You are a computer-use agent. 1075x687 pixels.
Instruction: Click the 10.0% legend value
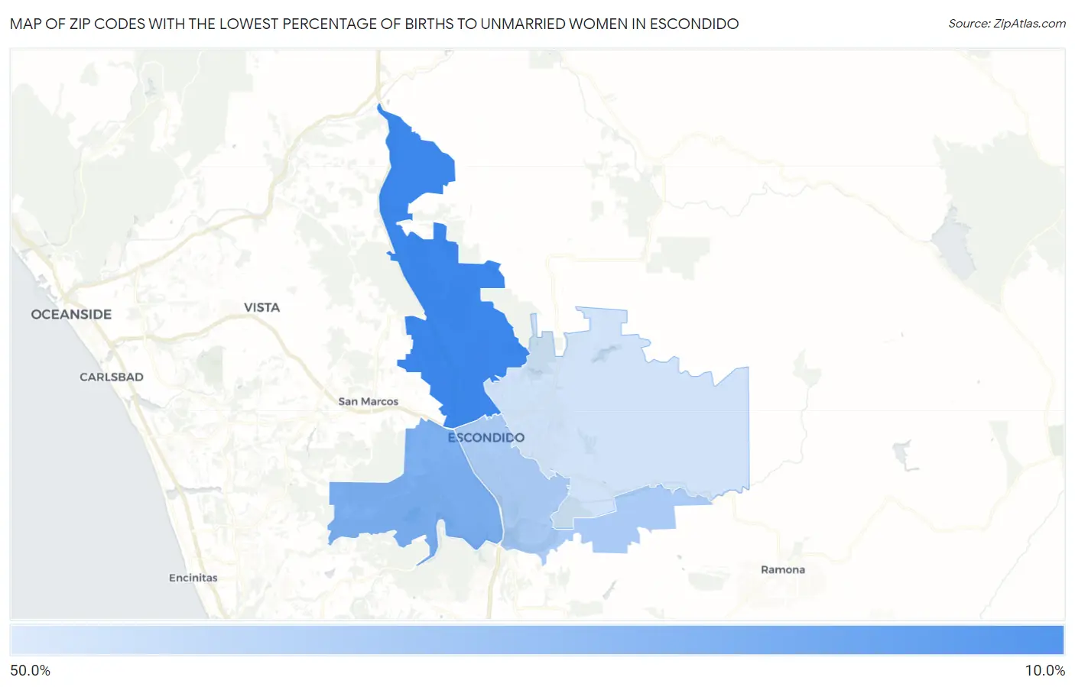1044,670
